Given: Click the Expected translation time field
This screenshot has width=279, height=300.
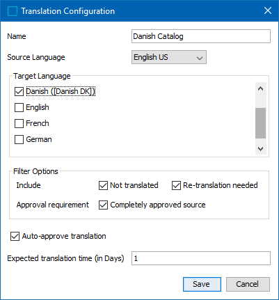Looking at the screenshot, I should coord(201,258).
